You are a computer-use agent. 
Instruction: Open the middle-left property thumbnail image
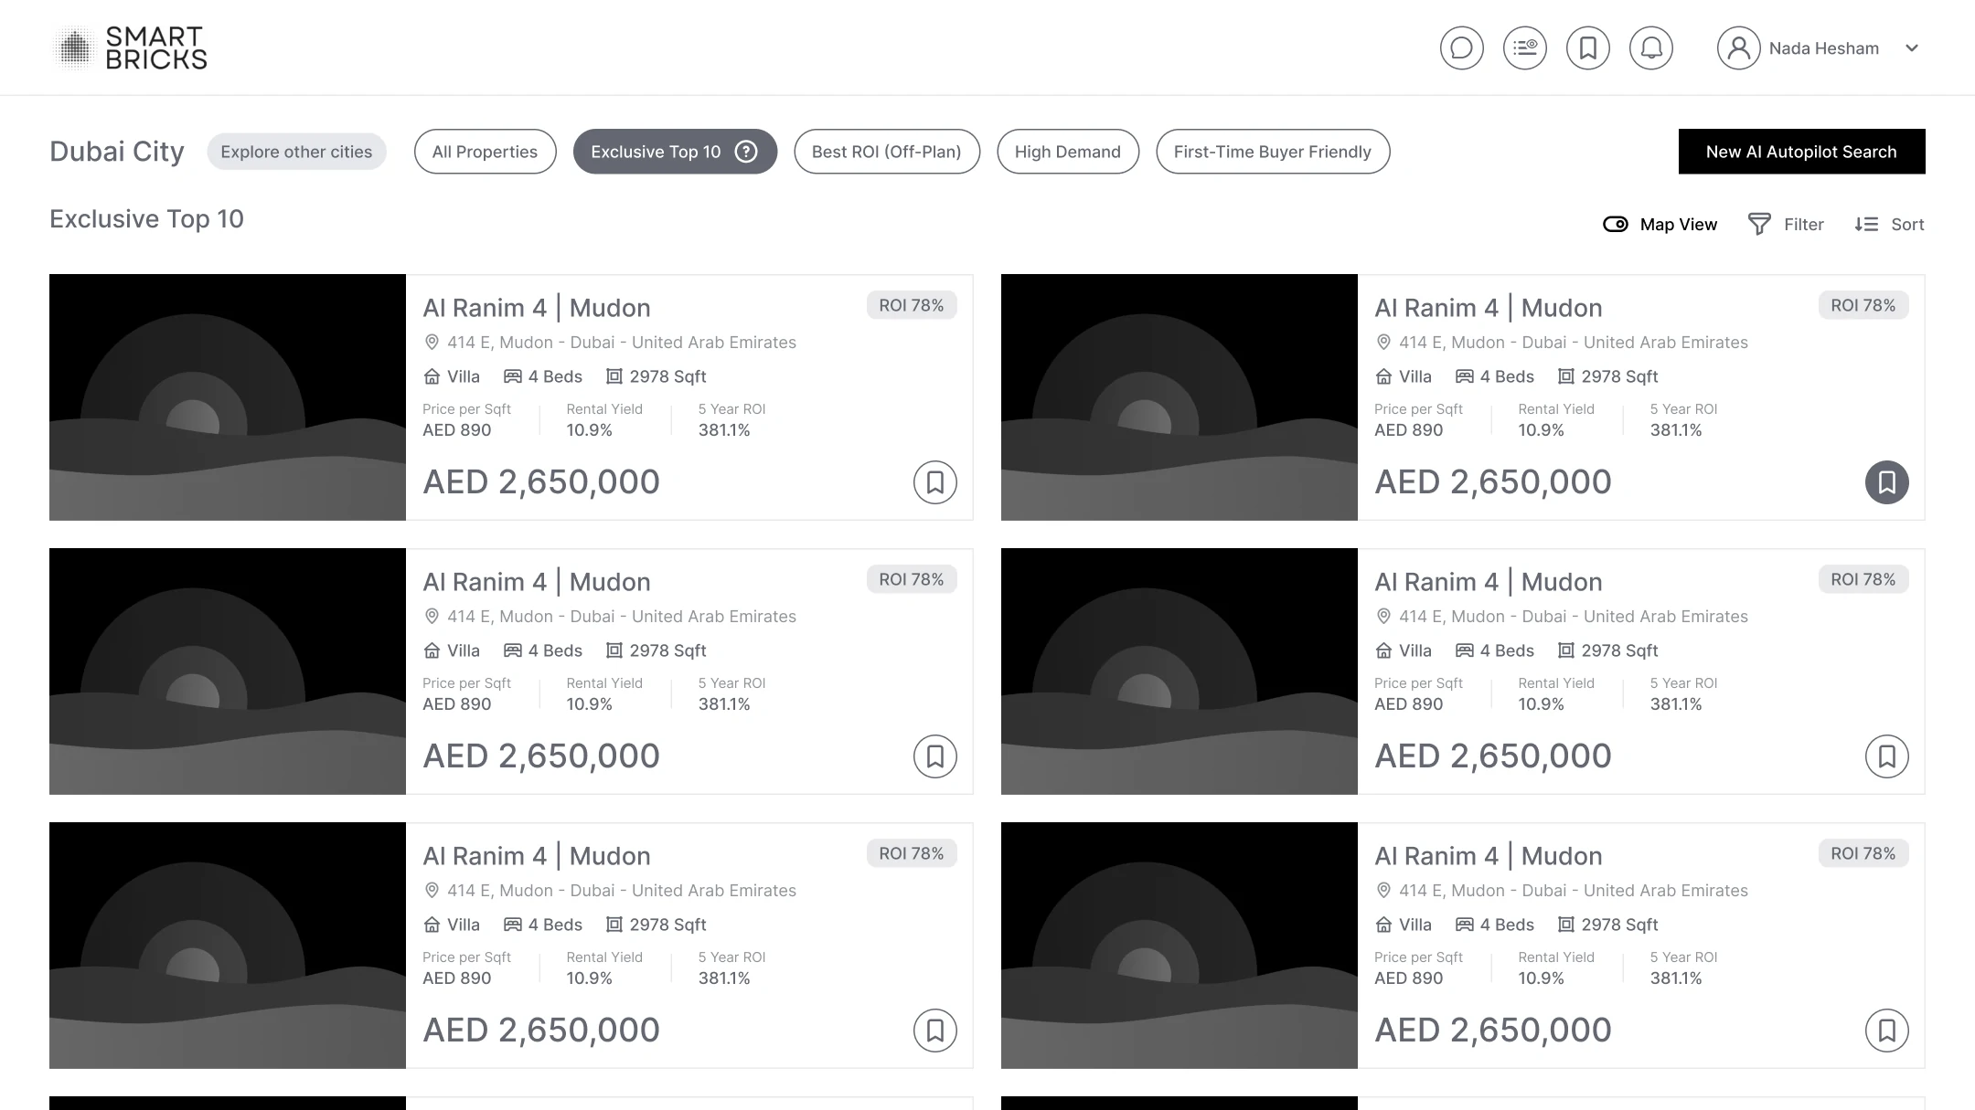pos(228,671)
